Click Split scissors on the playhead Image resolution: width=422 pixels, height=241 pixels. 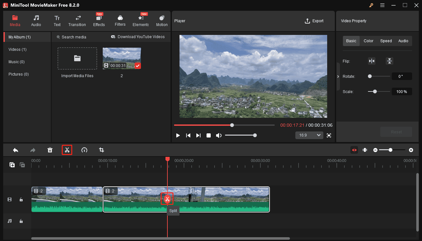[167, 199]
